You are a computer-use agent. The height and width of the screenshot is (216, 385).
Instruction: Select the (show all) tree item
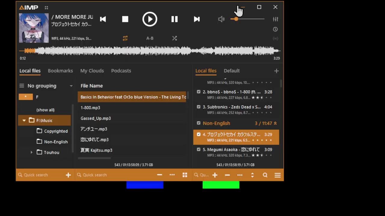tap(45, 110)
